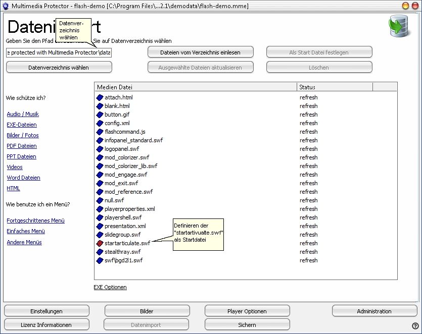Click the Status column header
Image resolution: width=422 pixels, height=334 pixels.
click(335, 87)
